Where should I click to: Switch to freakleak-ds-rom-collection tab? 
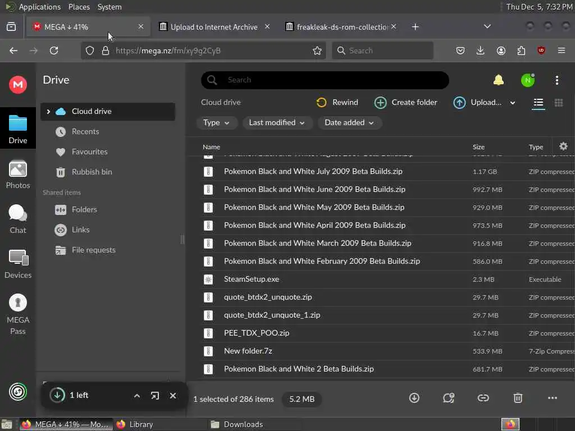[341, 27]
